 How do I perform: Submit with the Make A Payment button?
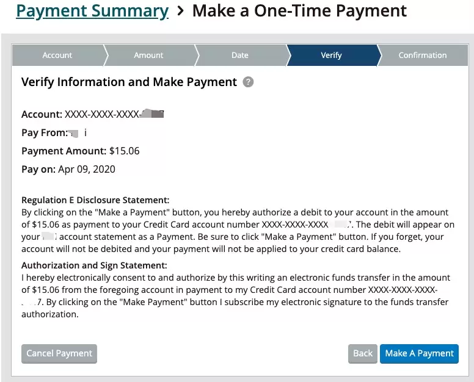(419, 353)
